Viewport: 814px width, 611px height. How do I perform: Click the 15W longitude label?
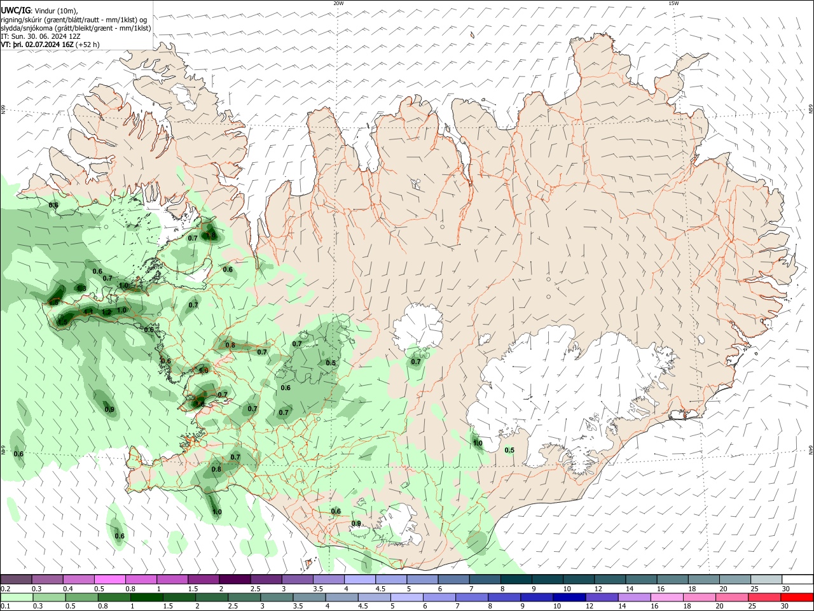673,3
